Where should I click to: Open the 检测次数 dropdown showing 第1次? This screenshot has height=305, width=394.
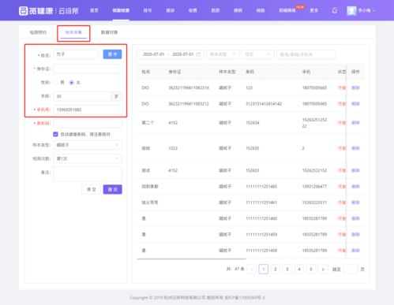click(x=88, y=158)
